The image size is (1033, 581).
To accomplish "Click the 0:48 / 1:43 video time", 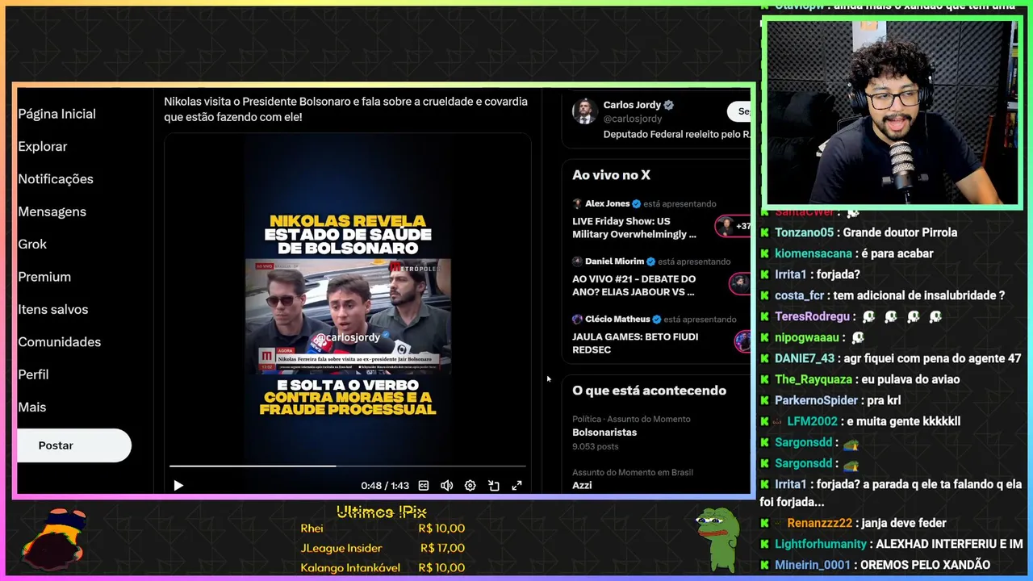I will click(385, 486).
